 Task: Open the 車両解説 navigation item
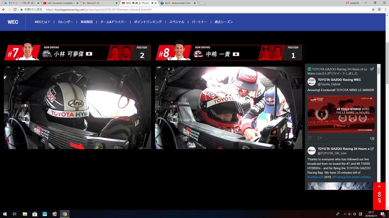point(87,22)
